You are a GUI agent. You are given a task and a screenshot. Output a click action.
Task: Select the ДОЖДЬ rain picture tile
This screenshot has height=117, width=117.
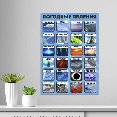tap(90, 26)
